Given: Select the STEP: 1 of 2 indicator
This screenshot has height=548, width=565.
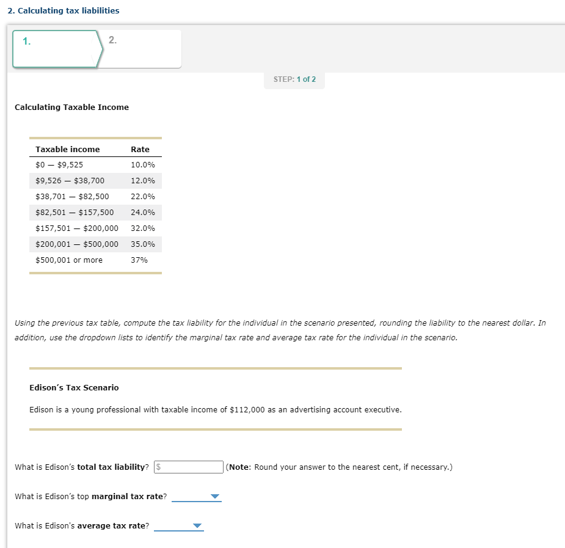Looking at the screenshot, I should pos(294,79).
